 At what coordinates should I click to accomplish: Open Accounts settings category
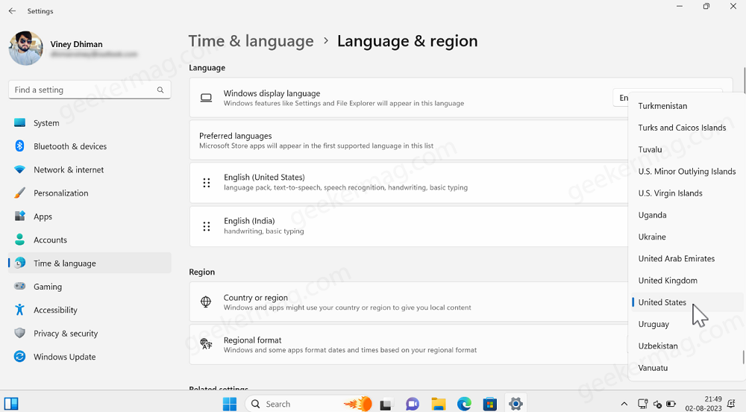[90, 240]
